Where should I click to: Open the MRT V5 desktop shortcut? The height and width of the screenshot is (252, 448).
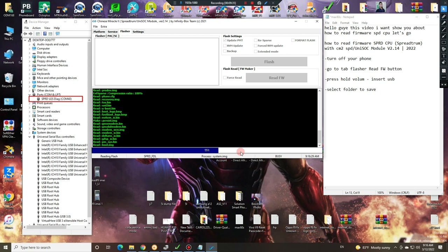(x=257, y=9)
